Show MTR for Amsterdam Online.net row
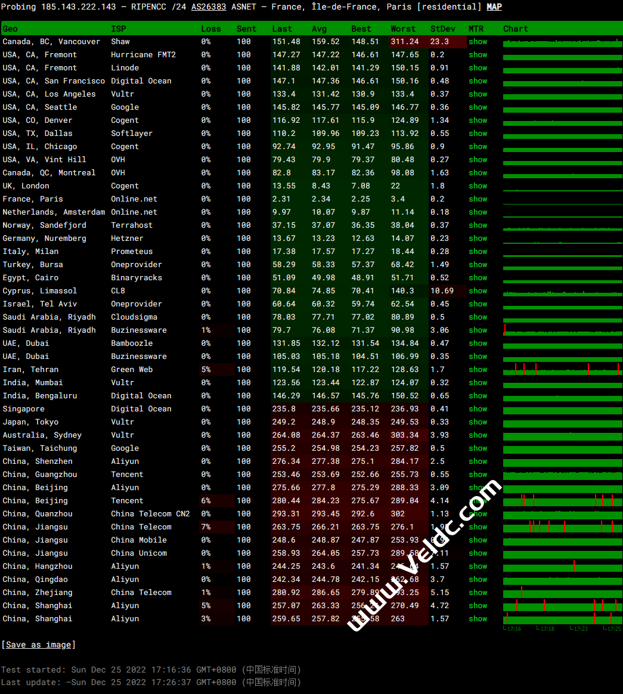 [478, 212]
